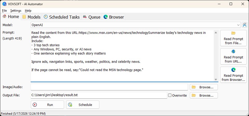Click the queue icon on Queue tab
Viewport: 249px width, 116px height.
85,17
